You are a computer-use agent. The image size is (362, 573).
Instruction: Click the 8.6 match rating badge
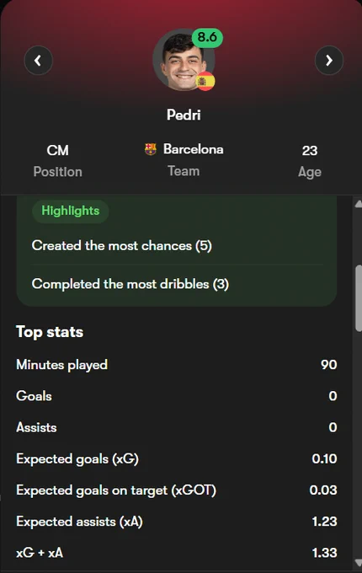click(x=207, y=37)
